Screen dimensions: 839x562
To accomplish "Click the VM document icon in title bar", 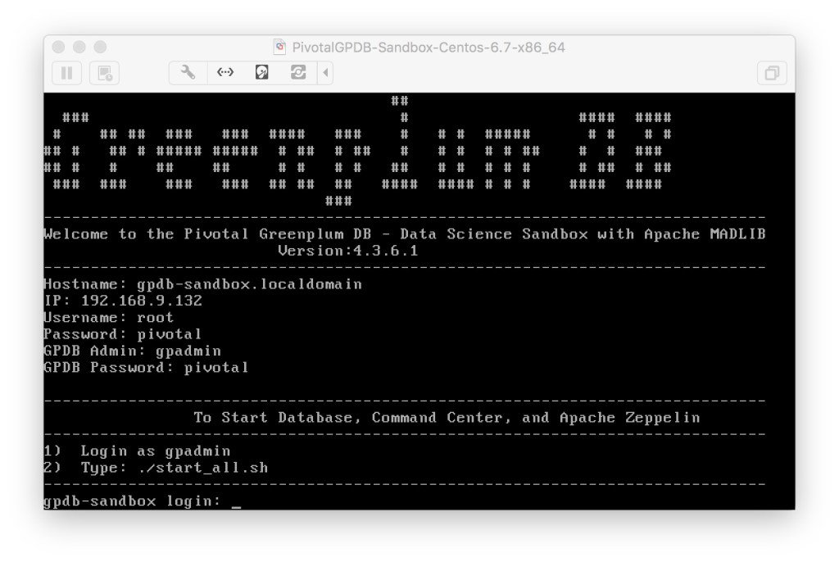I will point(280,47).
